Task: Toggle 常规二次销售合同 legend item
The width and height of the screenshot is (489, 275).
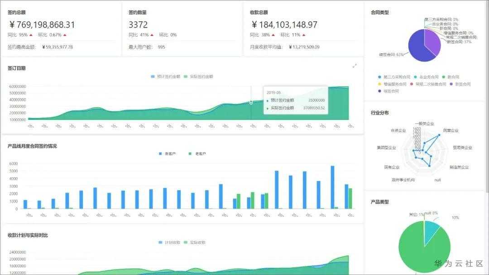Action: click(428, 84)
